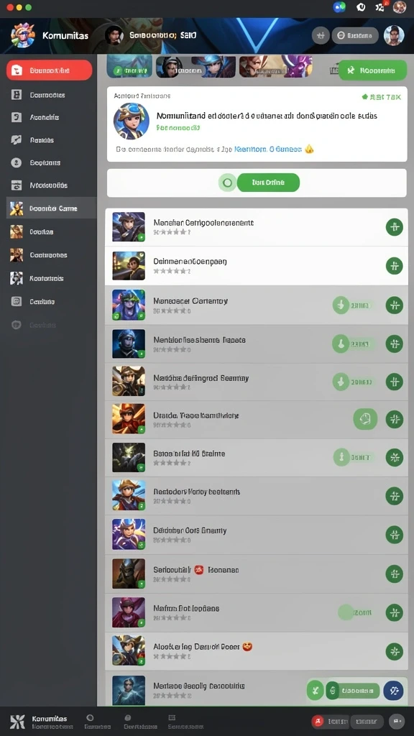414x736 pixels.
Task: Rate the 'Oeinmenentoenpeen' row using its stars
Action: [171, 271]
